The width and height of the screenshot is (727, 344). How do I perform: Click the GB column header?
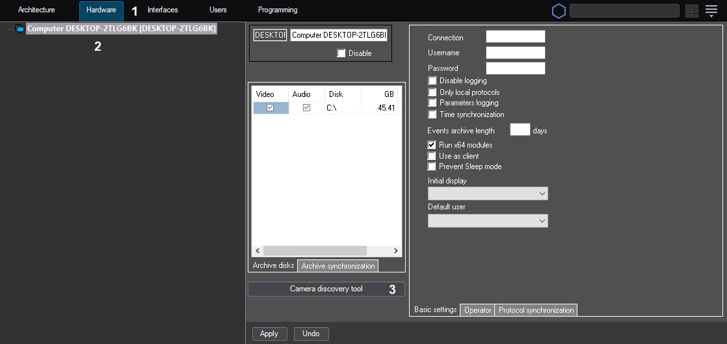[x=380, y=94]
